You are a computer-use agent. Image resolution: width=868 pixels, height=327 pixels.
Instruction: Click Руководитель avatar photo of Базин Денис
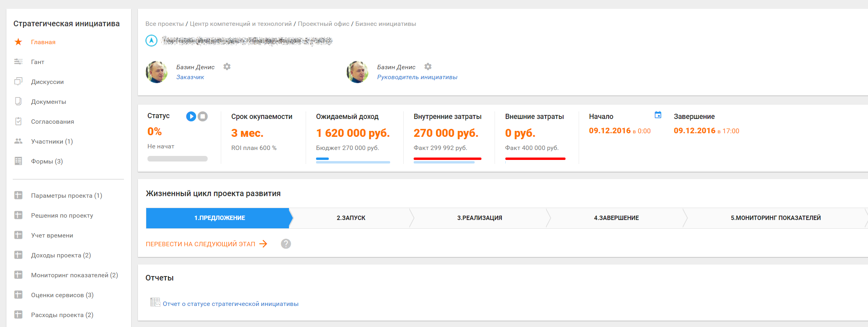357,72
